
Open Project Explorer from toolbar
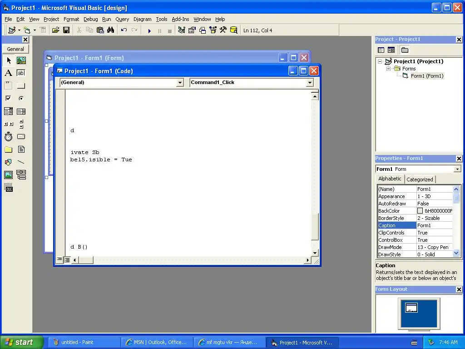pos(182,30)
